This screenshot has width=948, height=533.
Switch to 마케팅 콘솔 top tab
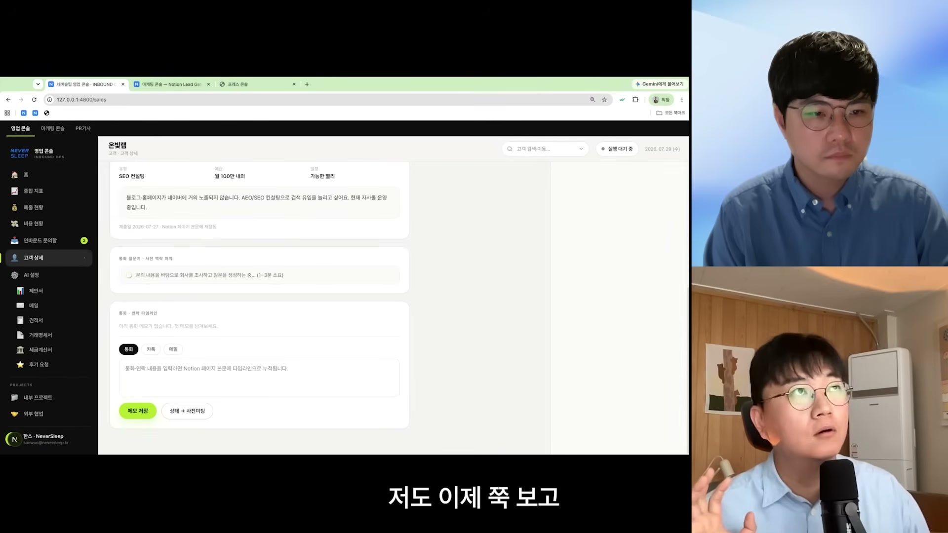pos(53,128)
